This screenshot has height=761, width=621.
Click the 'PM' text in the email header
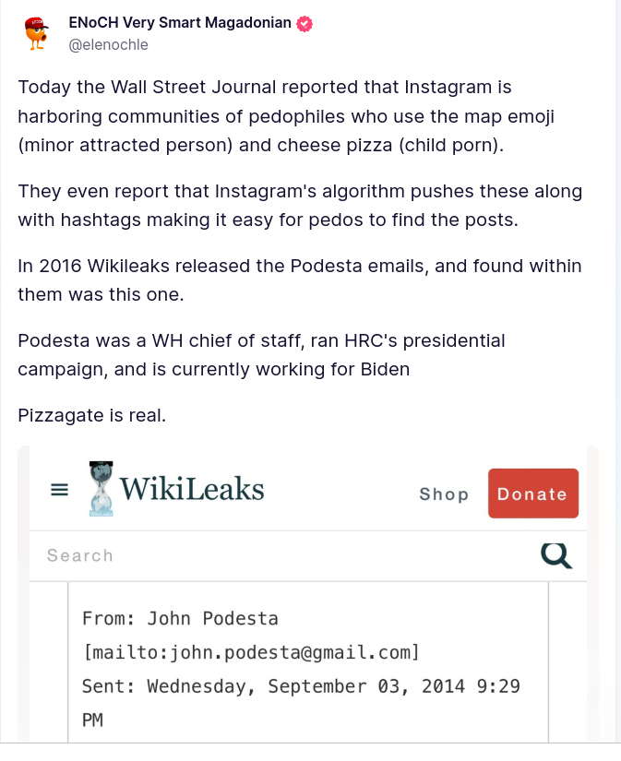pos(92,720)
